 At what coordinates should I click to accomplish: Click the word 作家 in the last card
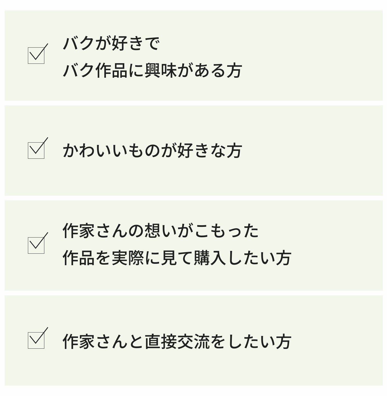[x=79, y=342]
